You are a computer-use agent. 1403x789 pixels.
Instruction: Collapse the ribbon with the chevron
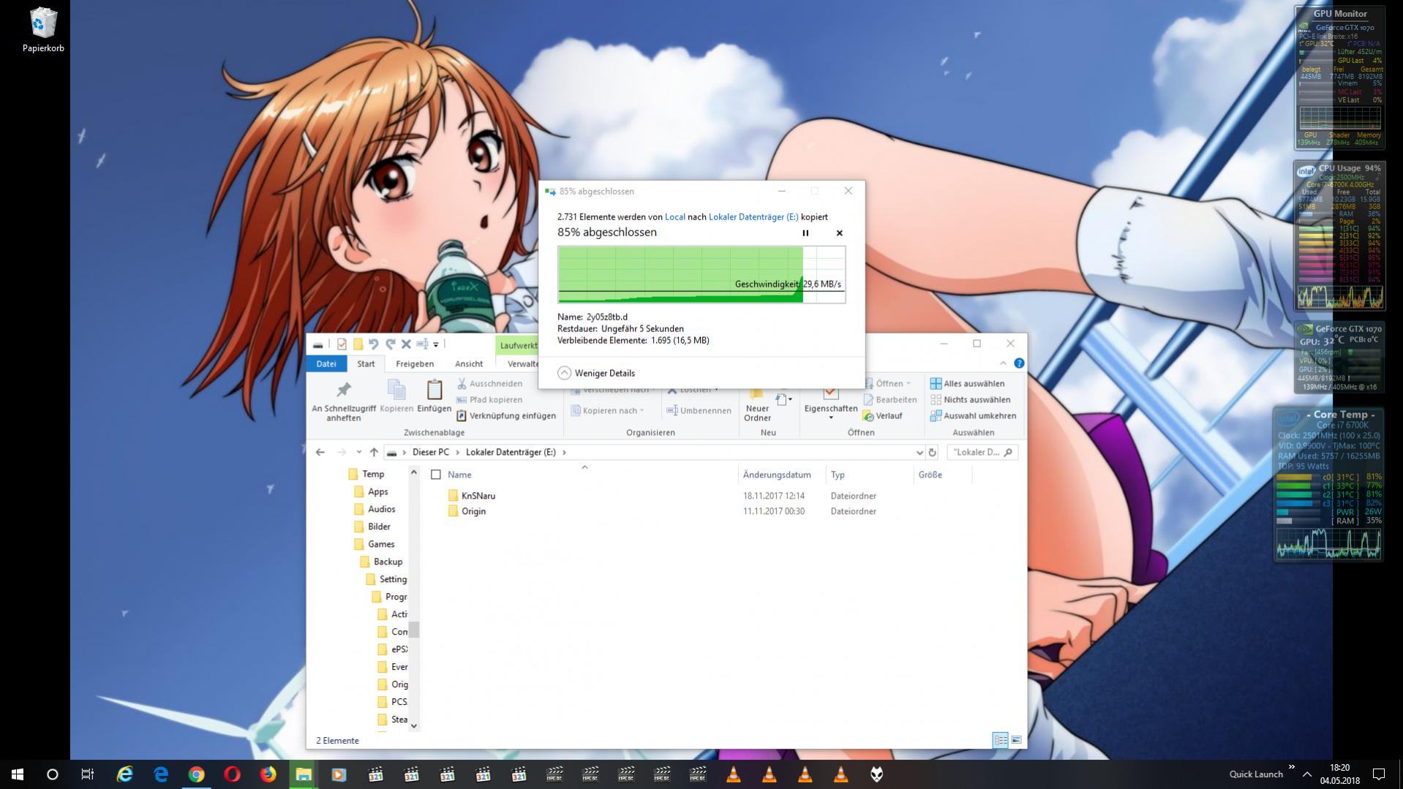(1003, 363)
